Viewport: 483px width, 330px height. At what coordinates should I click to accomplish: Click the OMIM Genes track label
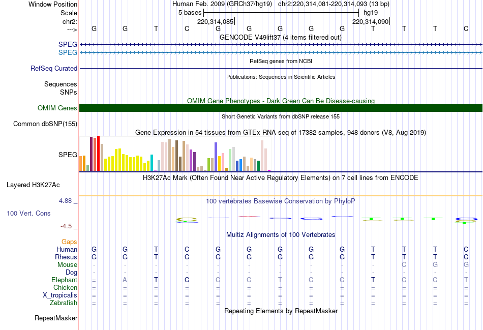point(57,108)
